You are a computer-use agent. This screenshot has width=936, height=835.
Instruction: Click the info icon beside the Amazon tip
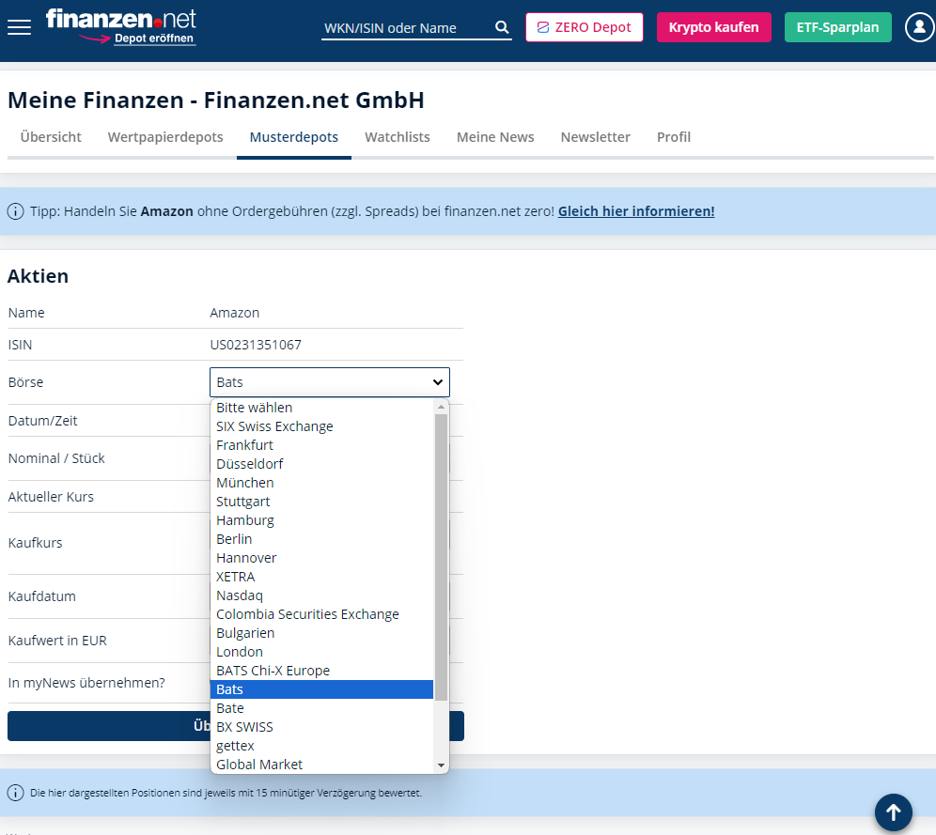pos(16,211)
